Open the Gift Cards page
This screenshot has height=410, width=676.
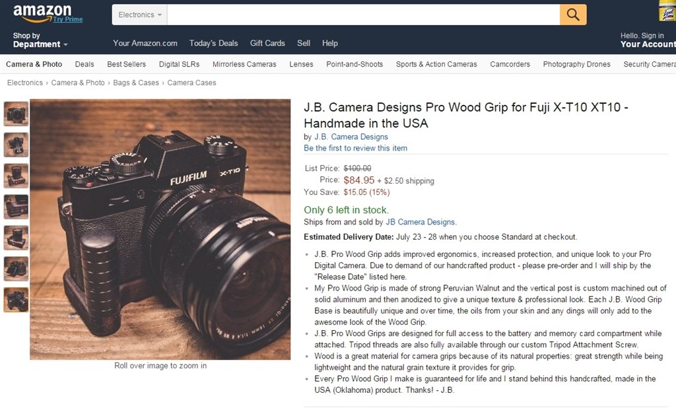pyautogui.click(x=267, y=43)
